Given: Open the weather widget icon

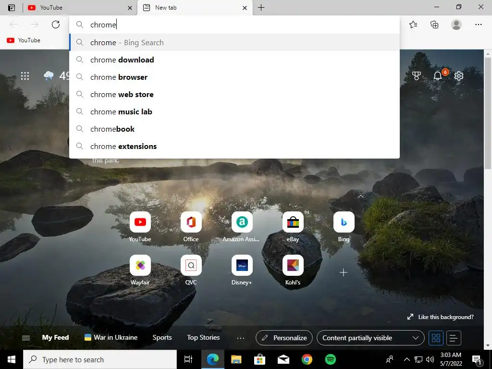Looking at the screenshot, I should 49,75.
